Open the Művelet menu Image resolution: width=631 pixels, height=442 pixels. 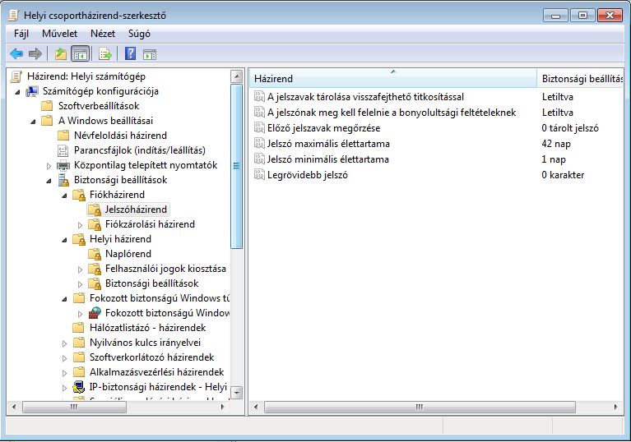pyautogui.click(x=59, y=34)
